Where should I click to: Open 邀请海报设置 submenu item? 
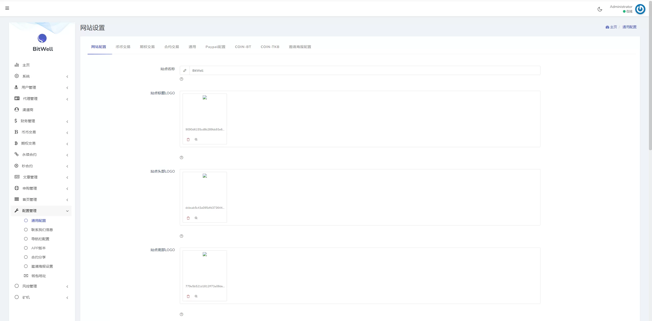pos(42,266)
